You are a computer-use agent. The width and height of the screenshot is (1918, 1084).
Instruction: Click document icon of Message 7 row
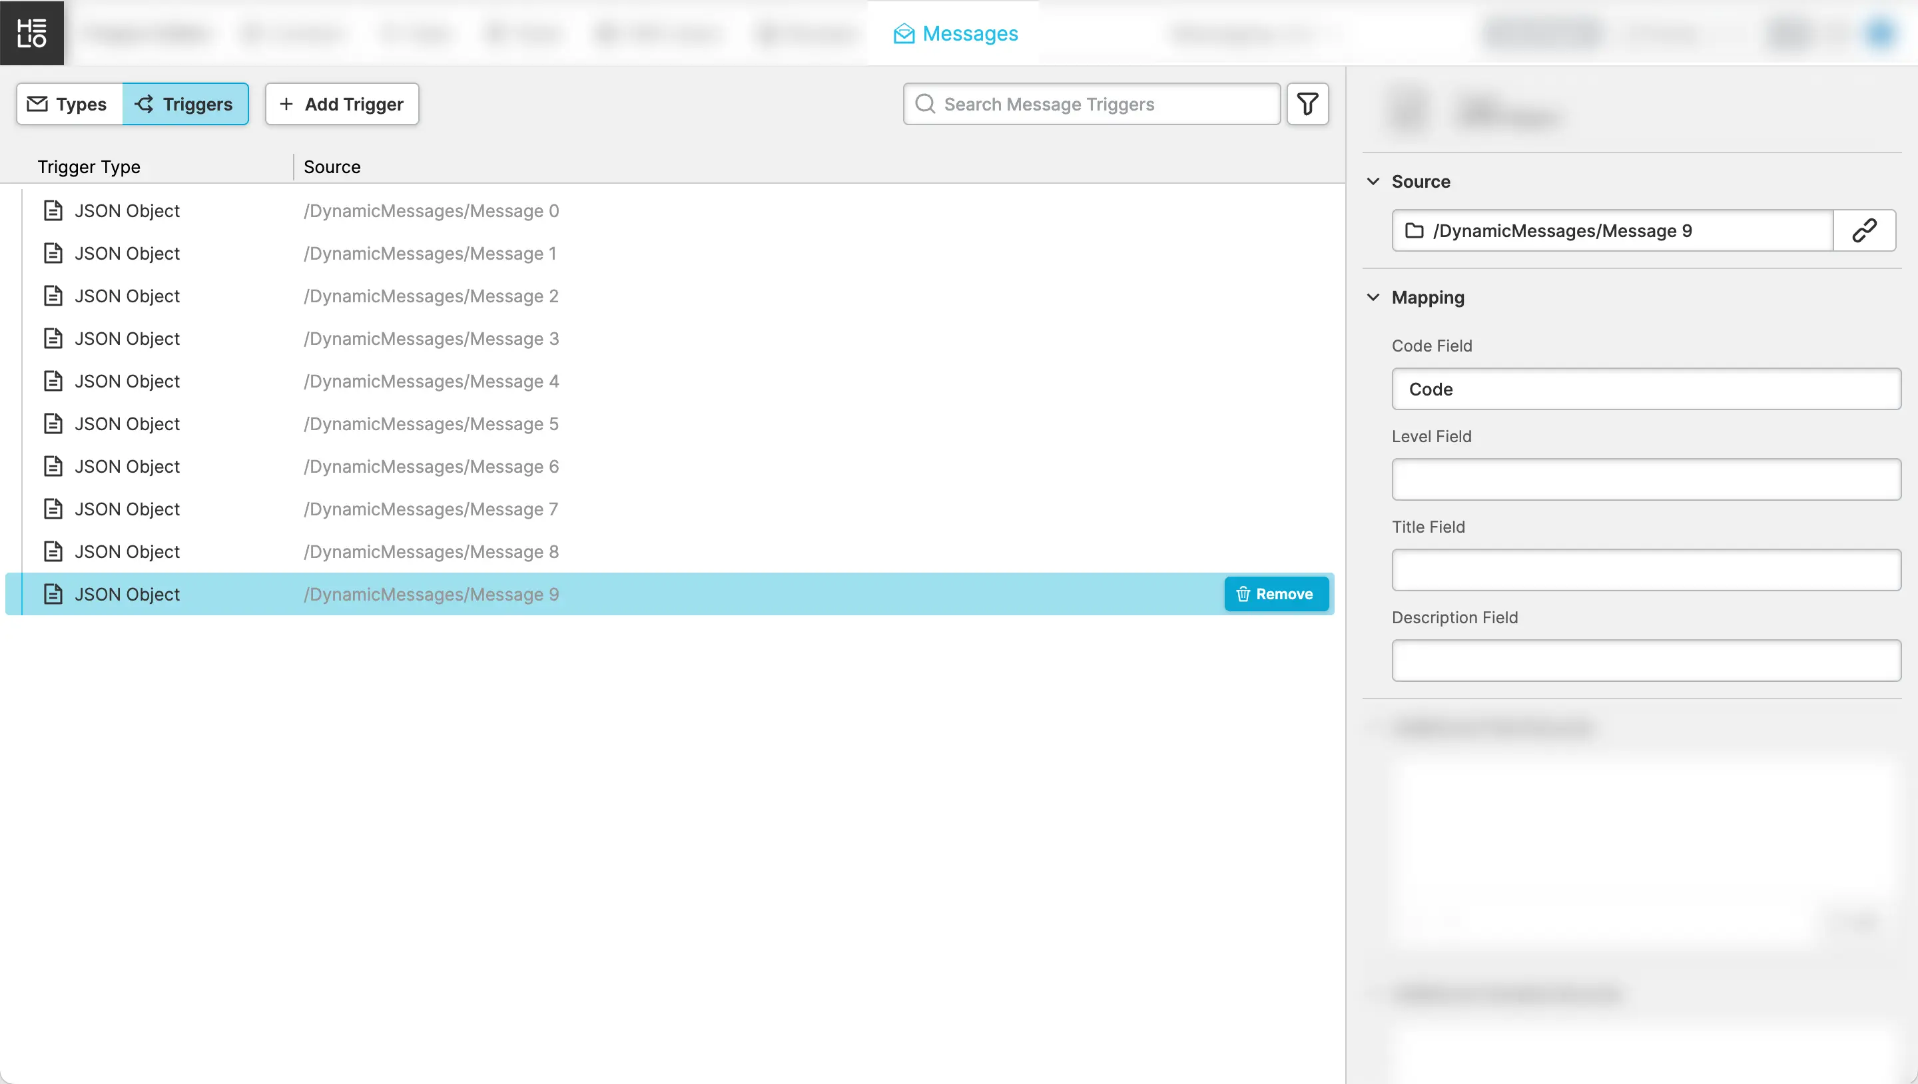click(x=53, y=509)
